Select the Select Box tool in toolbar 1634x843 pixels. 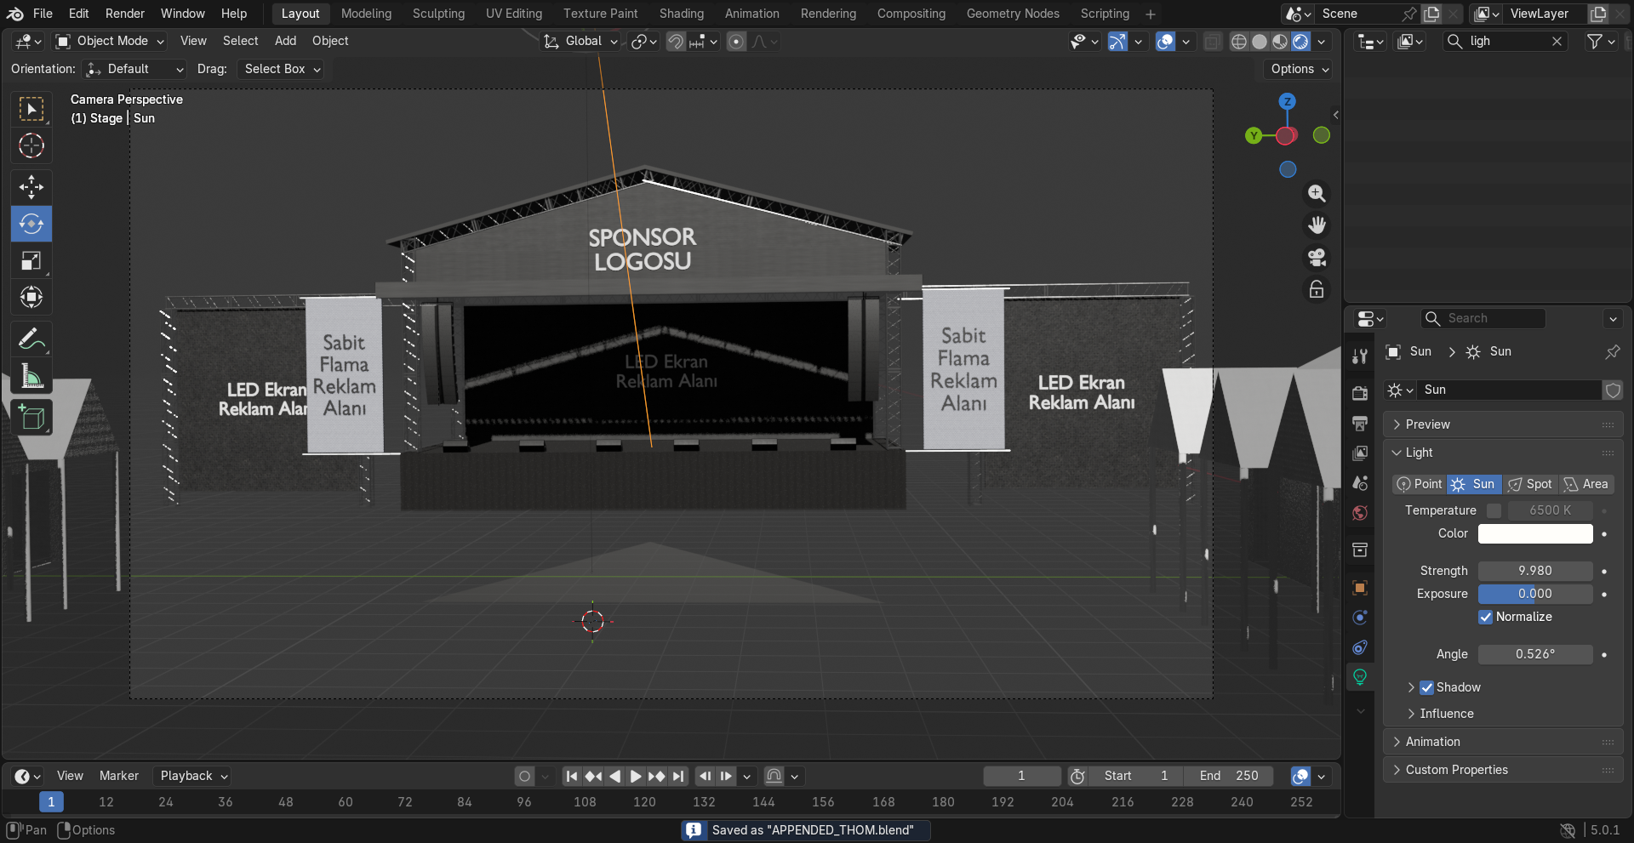point(31,109)
